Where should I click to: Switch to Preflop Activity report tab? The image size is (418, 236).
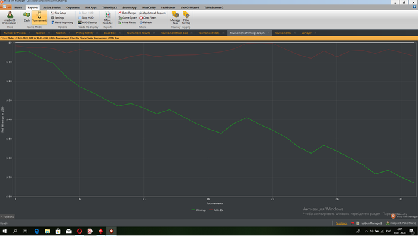click(x=85, y=33)
